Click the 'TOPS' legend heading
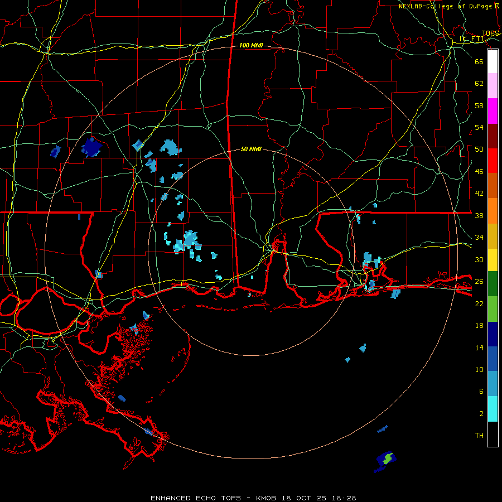The width and height of the screenshot is (502, 502). click(490, 33)
